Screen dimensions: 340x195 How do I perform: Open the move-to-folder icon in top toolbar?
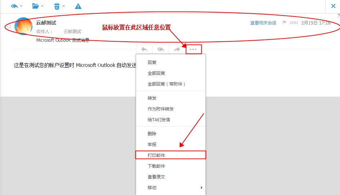[x=35, y=6]
